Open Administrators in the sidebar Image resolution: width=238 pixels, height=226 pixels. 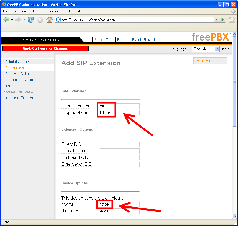click(x=18, y=62)
